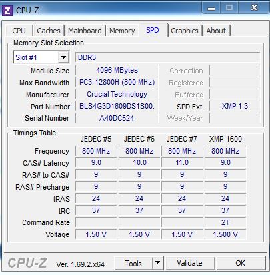Click the empty Buffered field
The height and width of the screenshot is (275, 270).
(235, 94)
